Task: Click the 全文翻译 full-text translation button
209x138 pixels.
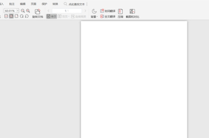Action: pos(108,16)
